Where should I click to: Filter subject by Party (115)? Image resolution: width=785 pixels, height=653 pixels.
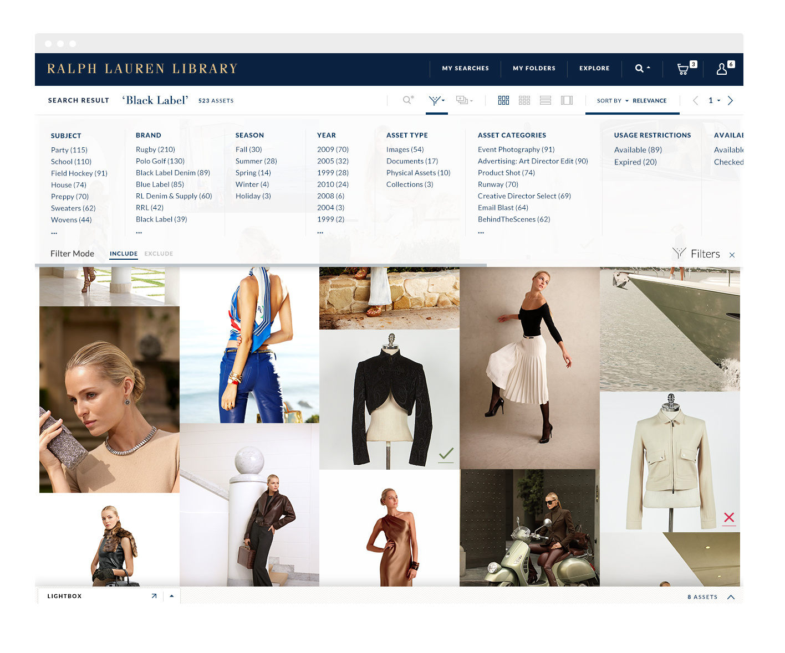[69, 150]
